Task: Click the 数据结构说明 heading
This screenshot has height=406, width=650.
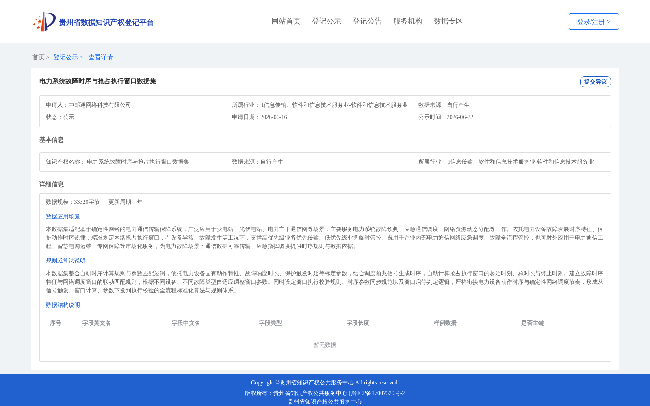Action: 63,305
